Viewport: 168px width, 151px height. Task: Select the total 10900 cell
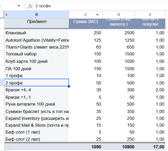[x=119, y=147]
